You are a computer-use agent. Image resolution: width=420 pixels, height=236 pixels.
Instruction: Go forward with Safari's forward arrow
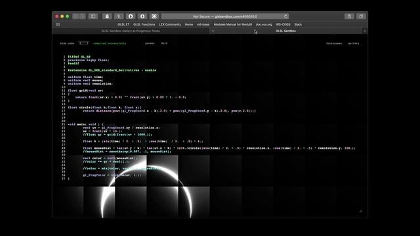[x=82, y=16]
